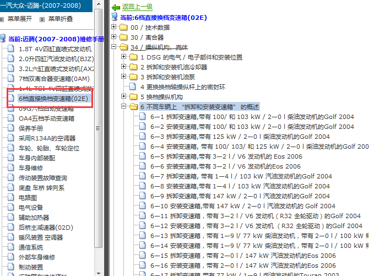Open 通信系统 manual

pyautogui.click(x=31, y=247)
